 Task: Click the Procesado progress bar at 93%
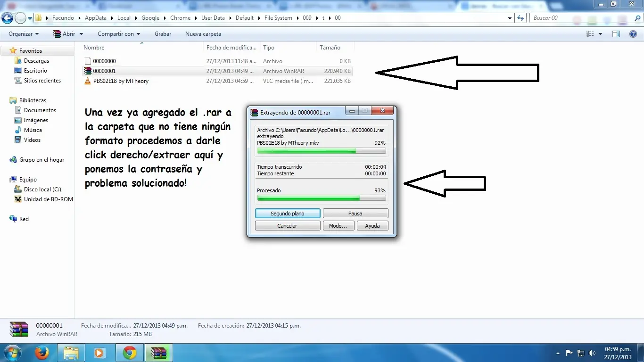[322, 198]
